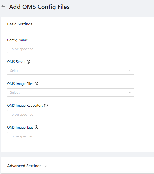The width and height of the screenshot is (154, 174).
Task: Click the OMS Image Files label text
Action: click(20, 84)
